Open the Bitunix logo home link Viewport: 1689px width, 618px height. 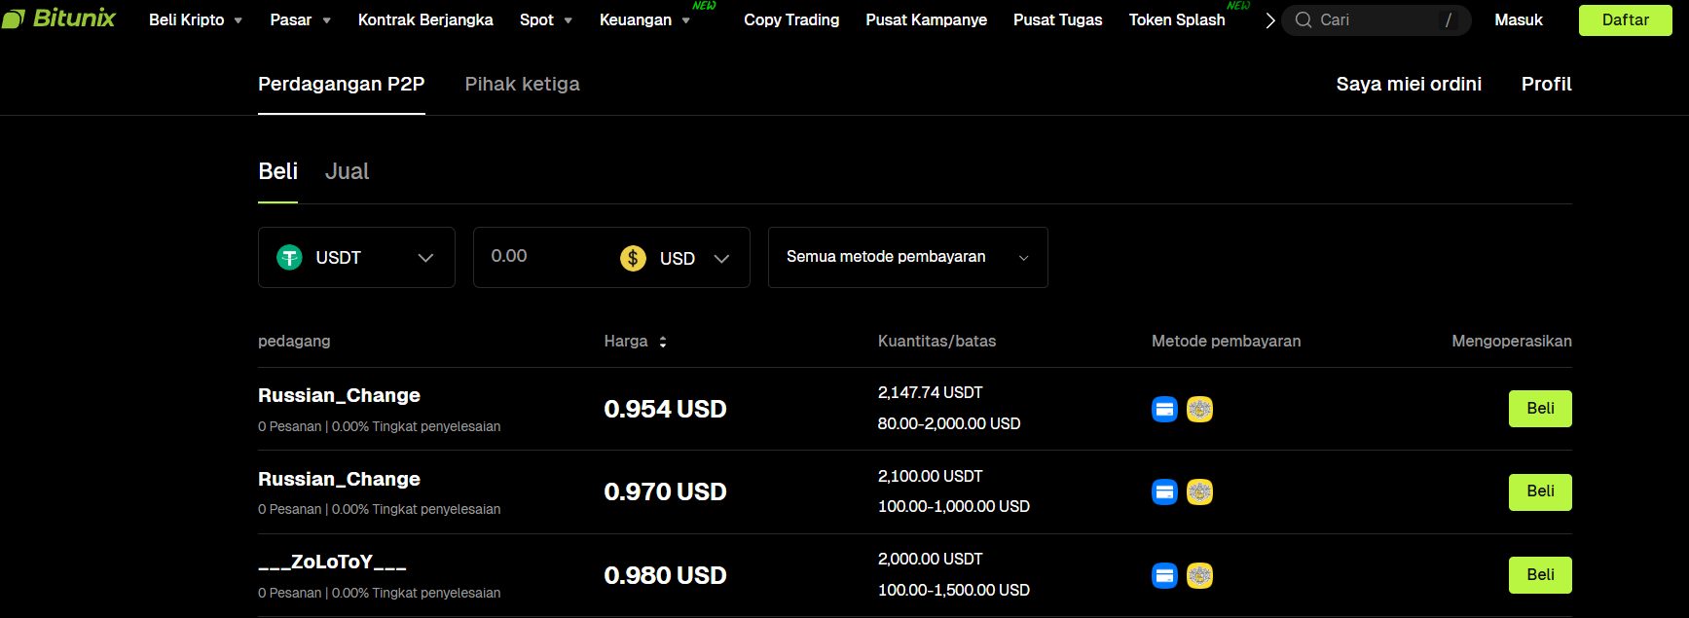click(58, 18)
